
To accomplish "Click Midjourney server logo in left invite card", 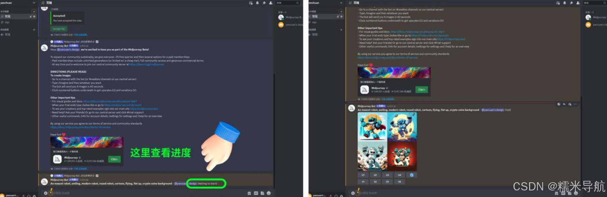I will 57,159.
